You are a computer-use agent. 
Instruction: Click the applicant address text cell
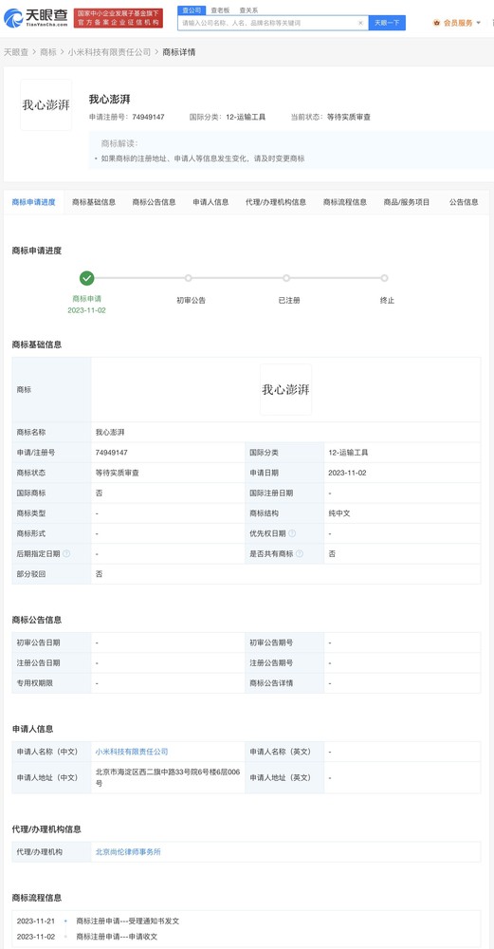coord(168,777)
